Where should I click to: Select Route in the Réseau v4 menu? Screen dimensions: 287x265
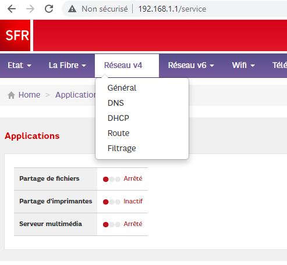(118, 133)
